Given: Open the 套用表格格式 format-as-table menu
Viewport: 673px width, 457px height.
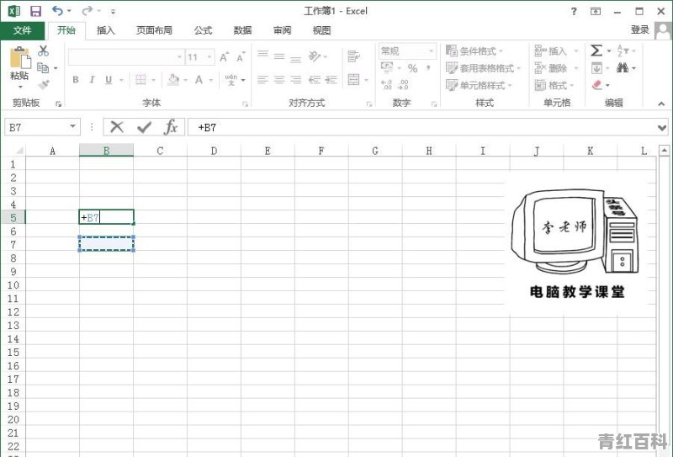Looking at the screenshot, I should tap(483, 68).
